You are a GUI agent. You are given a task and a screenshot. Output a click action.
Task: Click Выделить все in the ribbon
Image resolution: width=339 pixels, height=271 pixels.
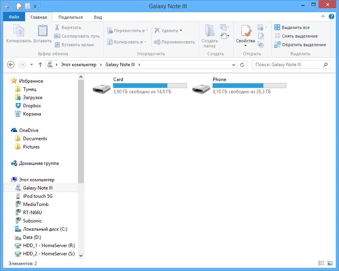[292, 27]
